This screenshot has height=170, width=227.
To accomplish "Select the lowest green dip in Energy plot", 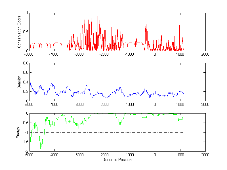I will point(41,148).
